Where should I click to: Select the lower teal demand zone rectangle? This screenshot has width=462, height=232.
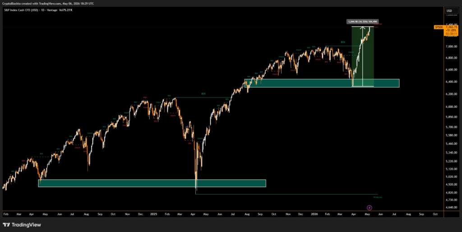coord(152,183)
